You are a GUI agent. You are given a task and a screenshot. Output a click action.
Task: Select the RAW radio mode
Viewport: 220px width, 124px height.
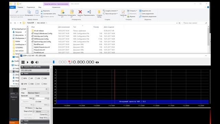point(44,84)
